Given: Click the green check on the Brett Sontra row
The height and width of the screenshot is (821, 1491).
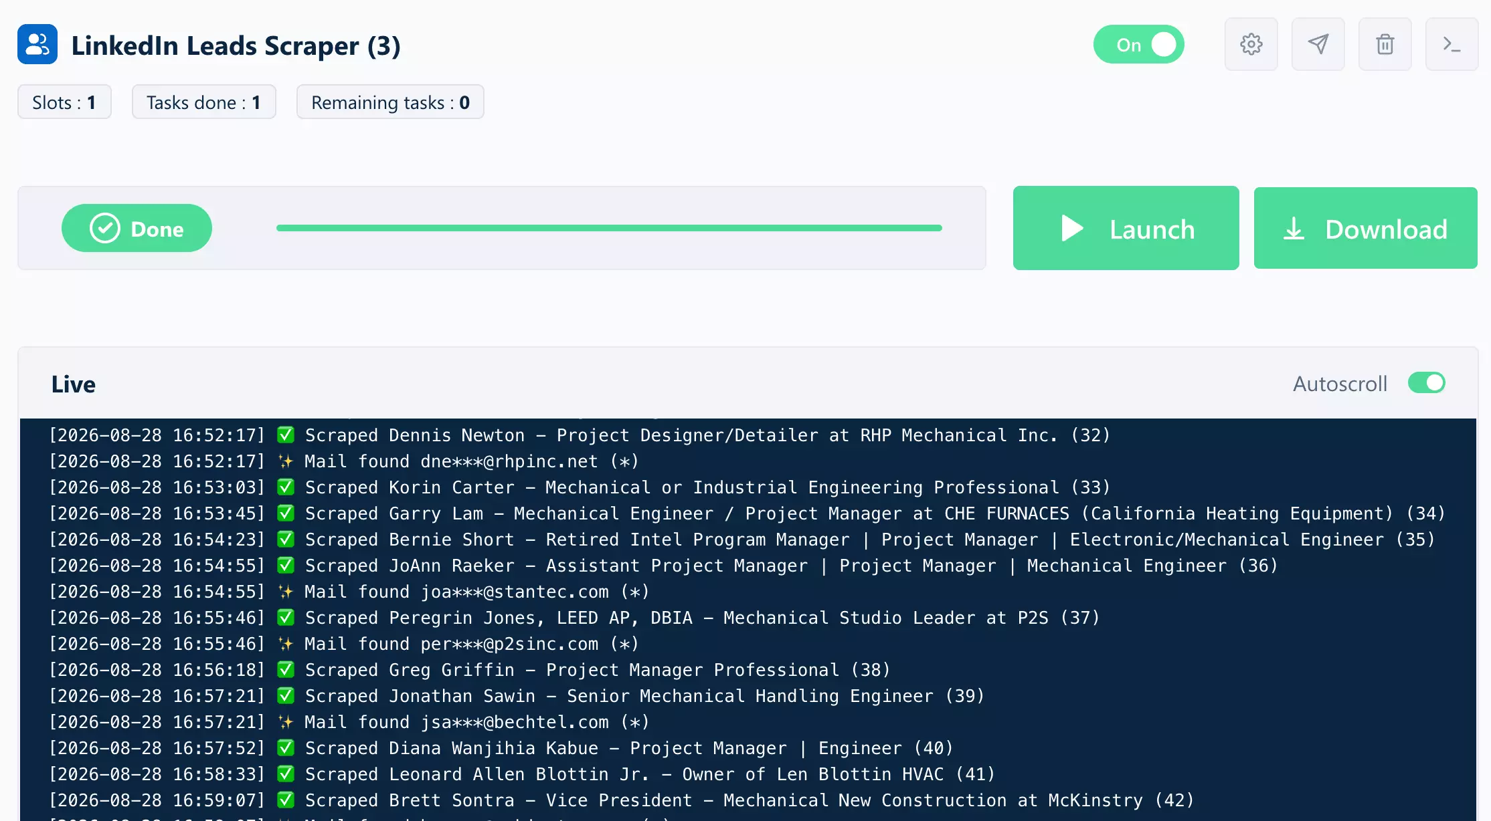Looking at the screenshot, I should click(286, 800).
